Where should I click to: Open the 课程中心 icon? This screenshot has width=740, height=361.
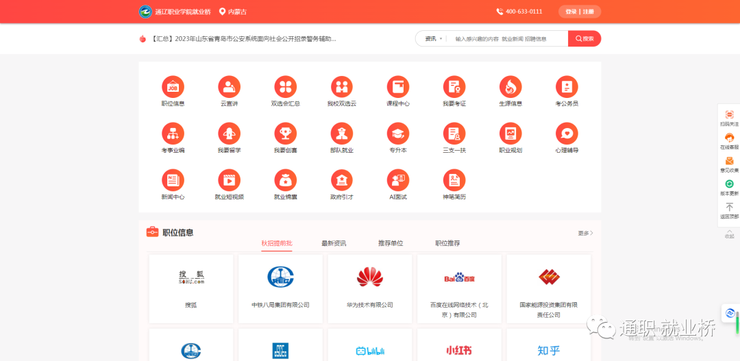398,87
